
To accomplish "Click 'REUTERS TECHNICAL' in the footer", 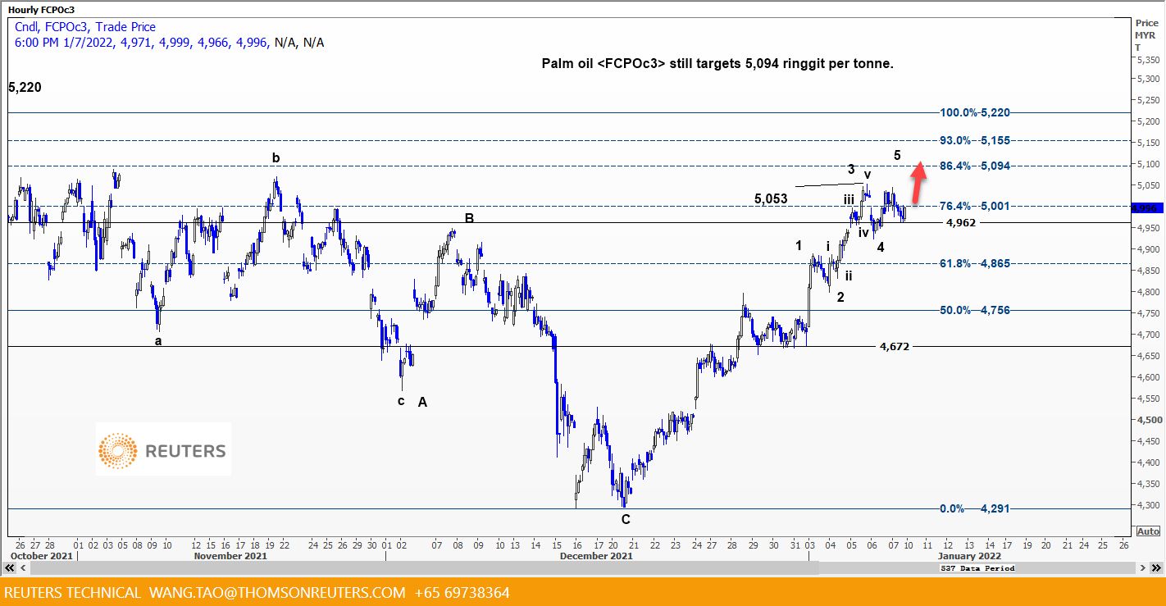I will [72, 592].
